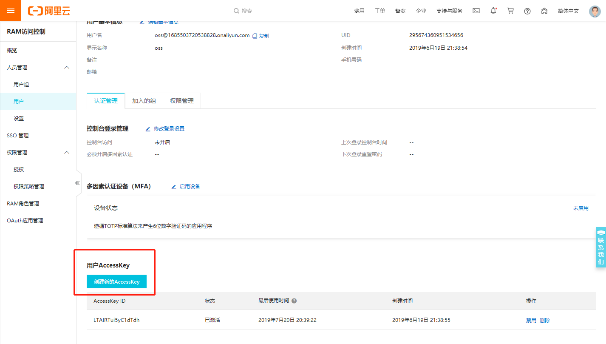Open the 权限管理 tab
The width and height of the screenshot is (606, 344).
181,101
